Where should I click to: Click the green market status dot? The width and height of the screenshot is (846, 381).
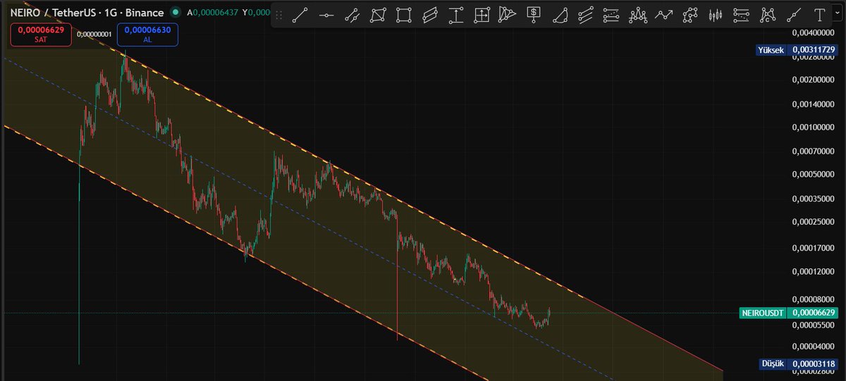pyautogui.click(x=175, y=12)
